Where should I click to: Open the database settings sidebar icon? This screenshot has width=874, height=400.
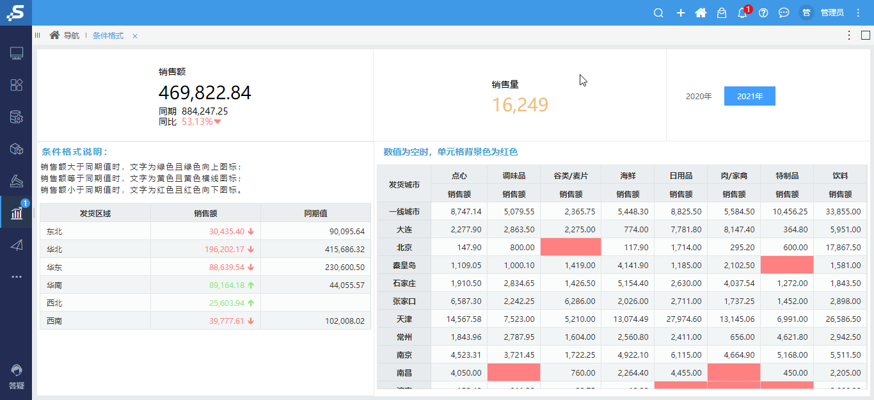[x=17, y=117]
